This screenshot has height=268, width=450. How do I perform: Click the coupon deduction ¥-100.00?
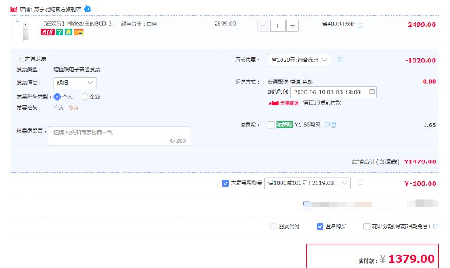[x=420, y=184]
